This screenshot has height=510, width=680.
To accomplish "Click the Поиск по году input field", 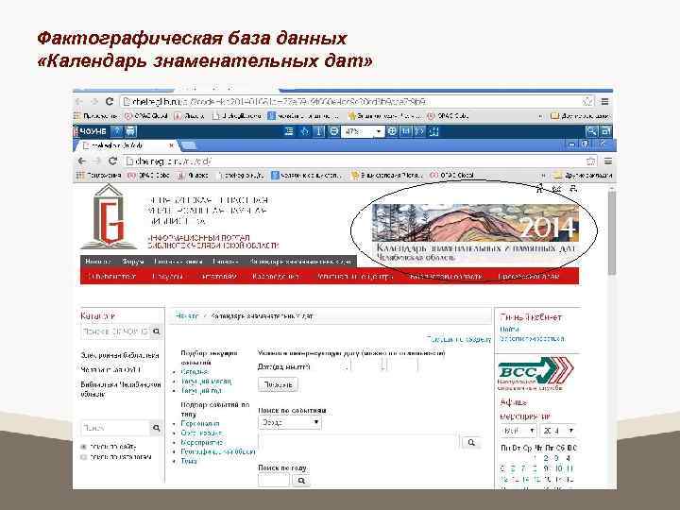I will tap(274, 481).
